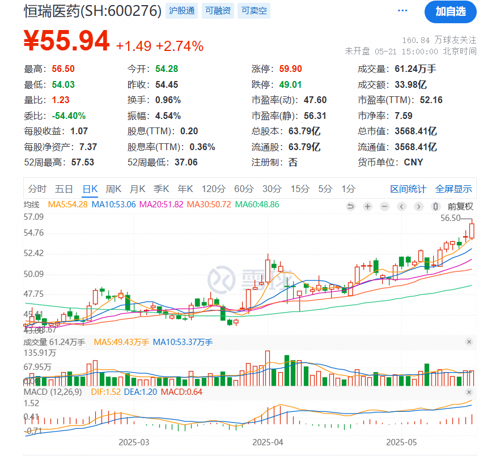Reset the chart view with the undo icon
The height and width of the screenshot is (456, 496).
point(351,206)
